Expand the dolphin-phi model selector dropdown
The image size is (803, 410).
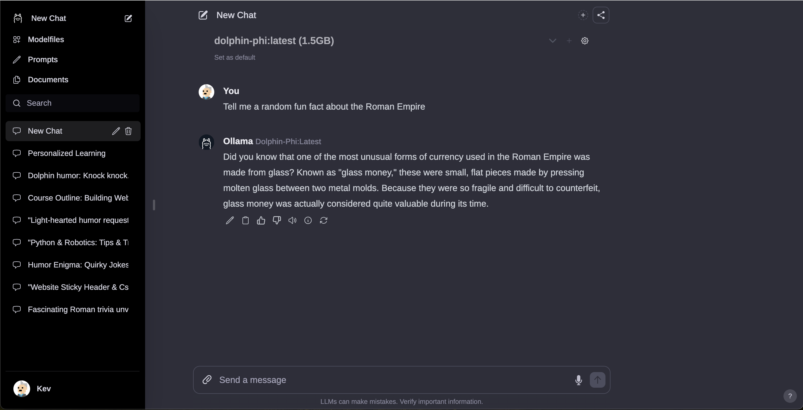(552, 41)
